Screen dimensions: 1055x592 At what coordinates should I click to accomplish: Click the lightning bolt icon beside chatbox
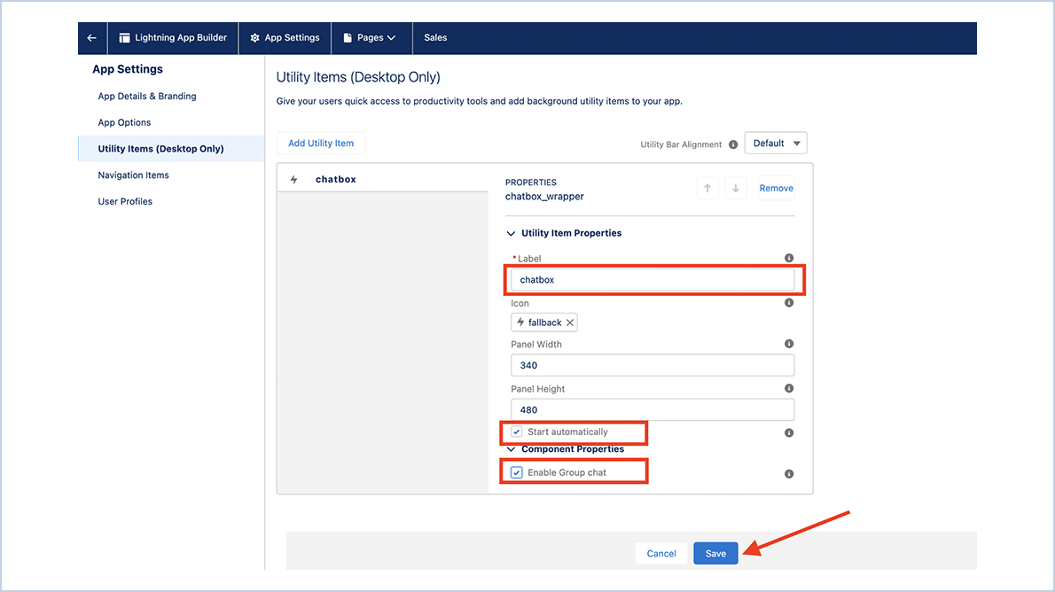click(293, 178)
